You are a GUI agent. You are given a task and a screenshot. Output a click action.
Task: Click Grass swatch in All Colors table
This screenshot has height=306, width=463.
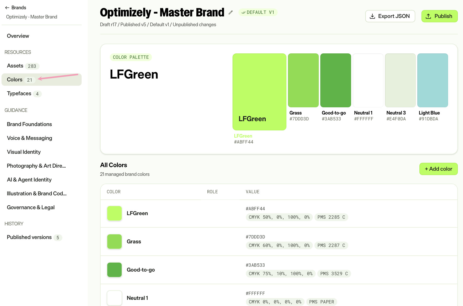click(114, 242)
